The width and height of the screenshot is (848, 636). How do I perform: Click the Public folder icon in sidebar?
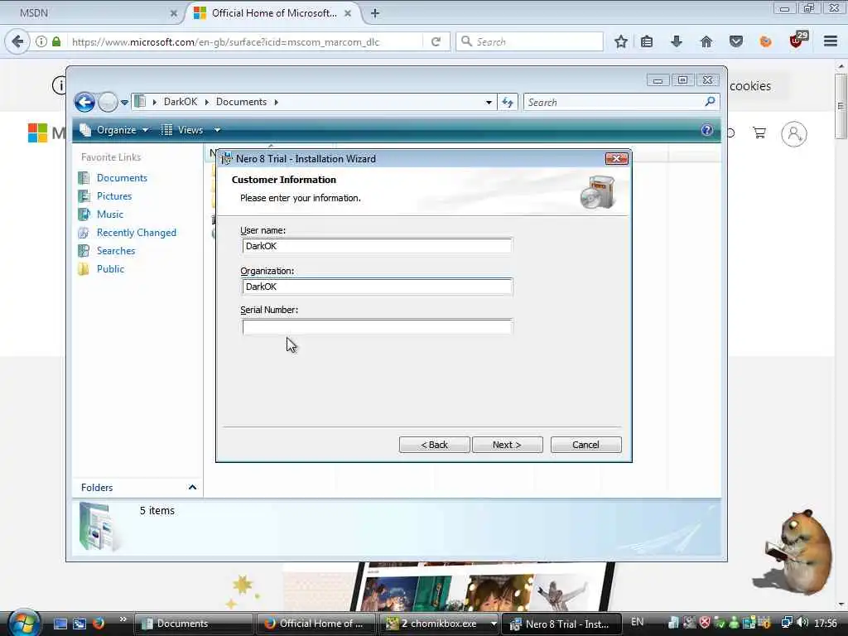pos(84,269)
